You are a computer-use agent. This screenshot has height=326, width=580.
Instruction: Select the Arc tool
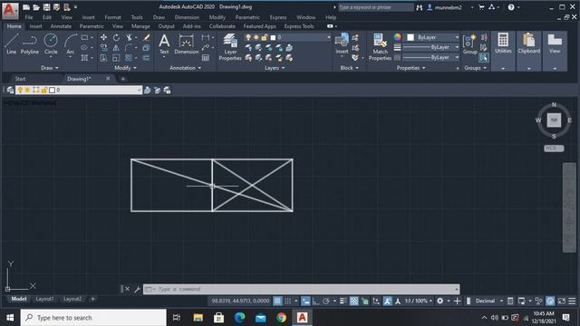[x=71, y=44]
